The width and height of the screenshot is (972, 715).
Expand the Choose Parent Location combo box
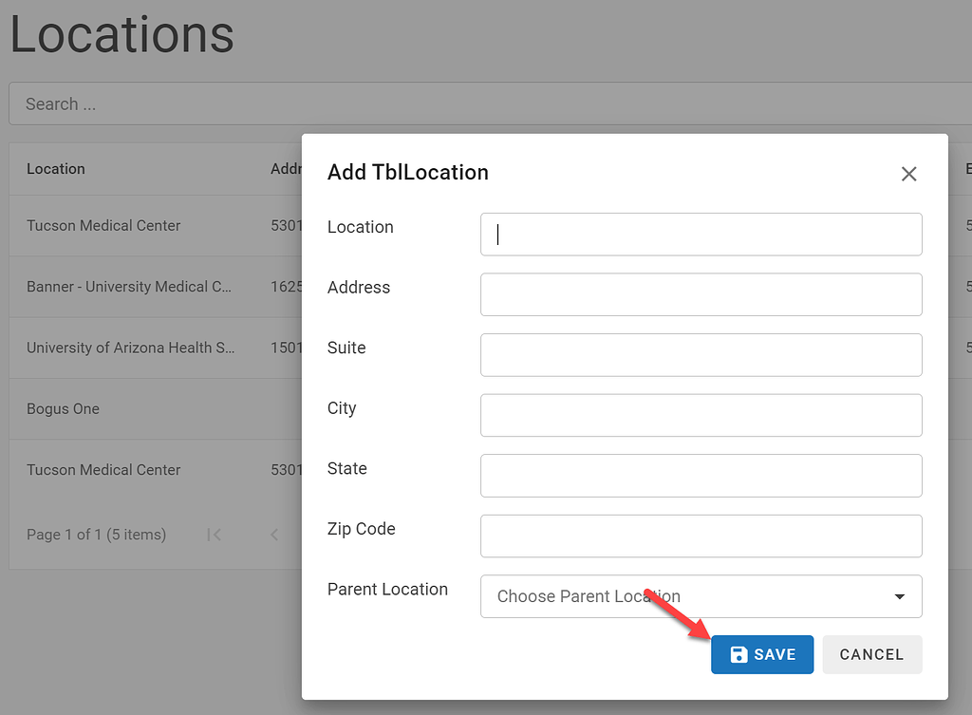[x=701, y=596]
